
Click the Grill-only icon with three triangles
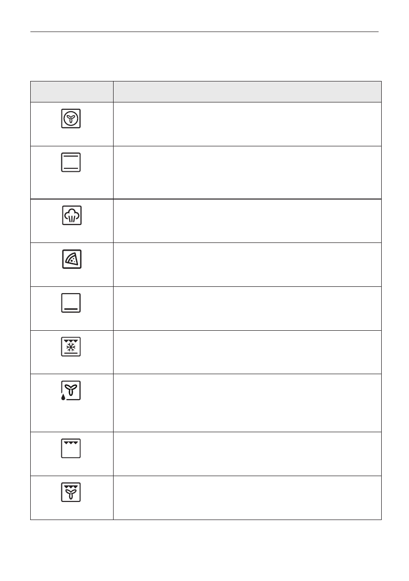pyautogui.click(x=71, y=448)
